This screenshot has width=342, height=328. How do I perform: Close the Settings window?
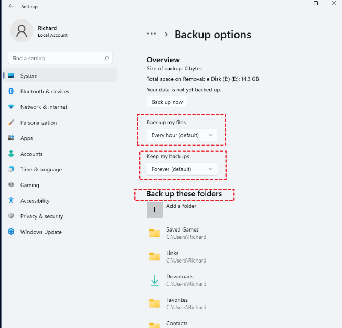[x=334, y=3]
